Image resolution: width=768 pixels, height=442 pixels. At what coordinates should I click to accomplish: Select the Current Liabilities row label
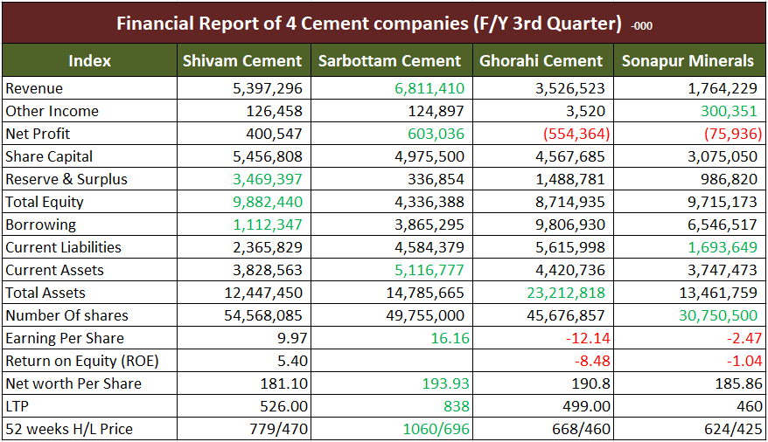63,247
